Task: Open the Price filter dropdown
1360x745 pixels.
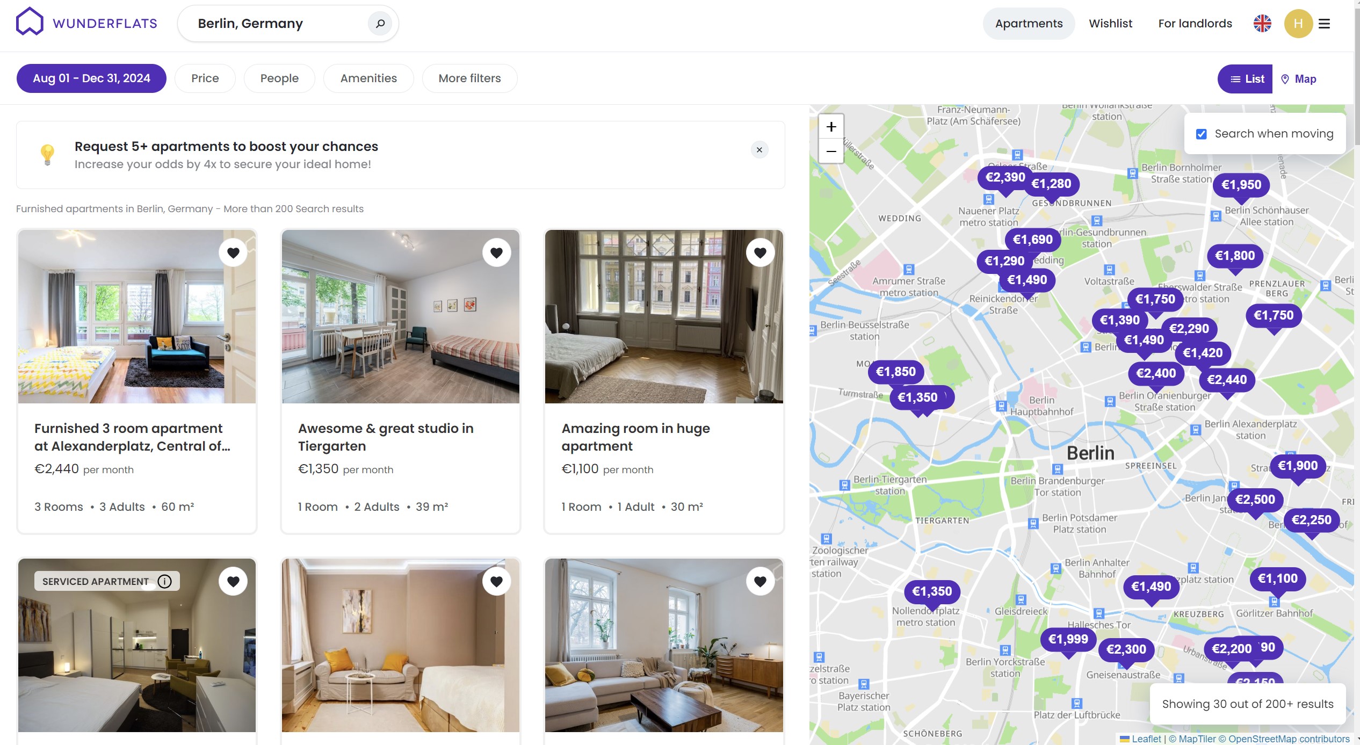Action: pyautogui.click(x=205, y=78)
